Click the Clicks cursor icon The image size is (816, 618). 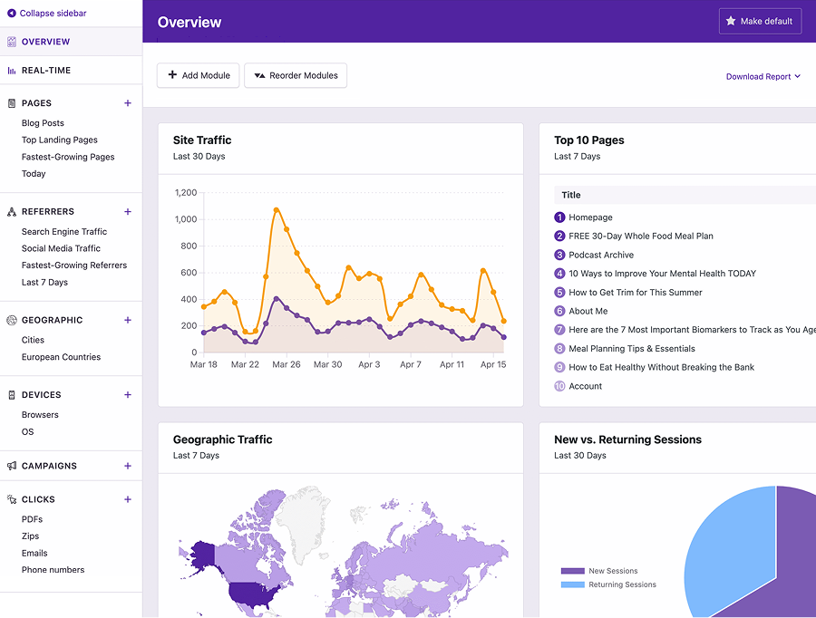(12, 499)
